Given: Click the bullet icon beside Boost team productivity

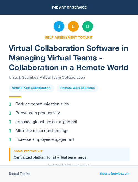Looking at the screenshot, I should tap(10, 113).
